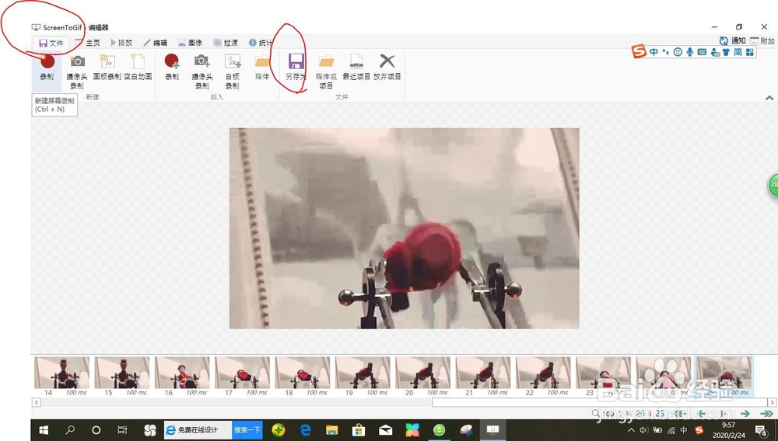Insert a screen recording (录制) under 插入
Screen dimensions: 778x441
(x=172, y=68)
